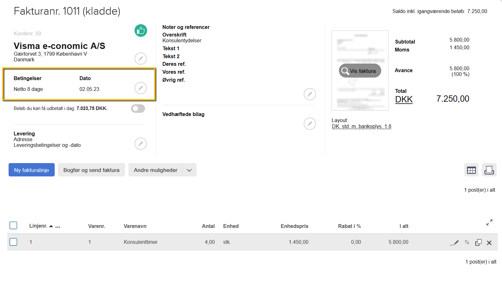Viewport: 502px width, 302px height.
Task: Edit the Betingelser and Dato section
Action: (141, 88)
